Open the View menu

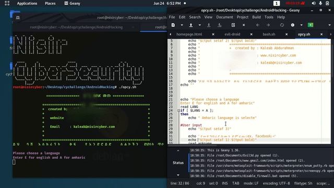(x=208, y=17)
